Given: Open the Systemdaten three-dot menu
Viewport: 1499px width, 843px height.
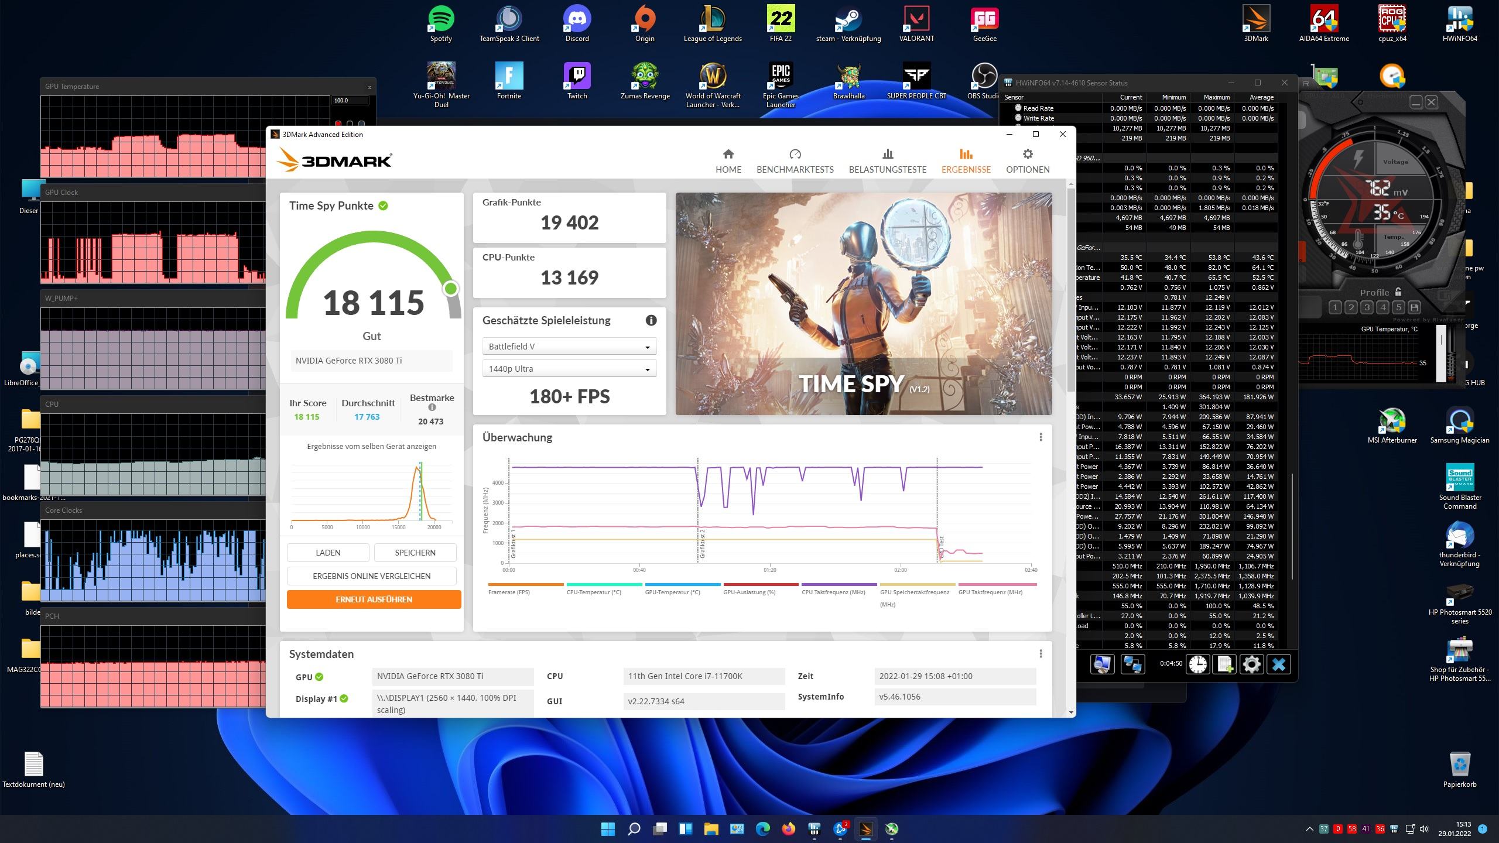Looking at the screenshot, I should [x=1041, y=654].
